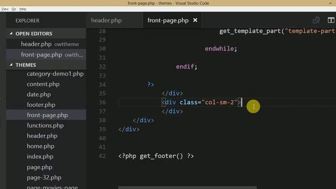336x189 pixels.
Task: Open date.php in the file tree
Action: [x=39, y=94]
